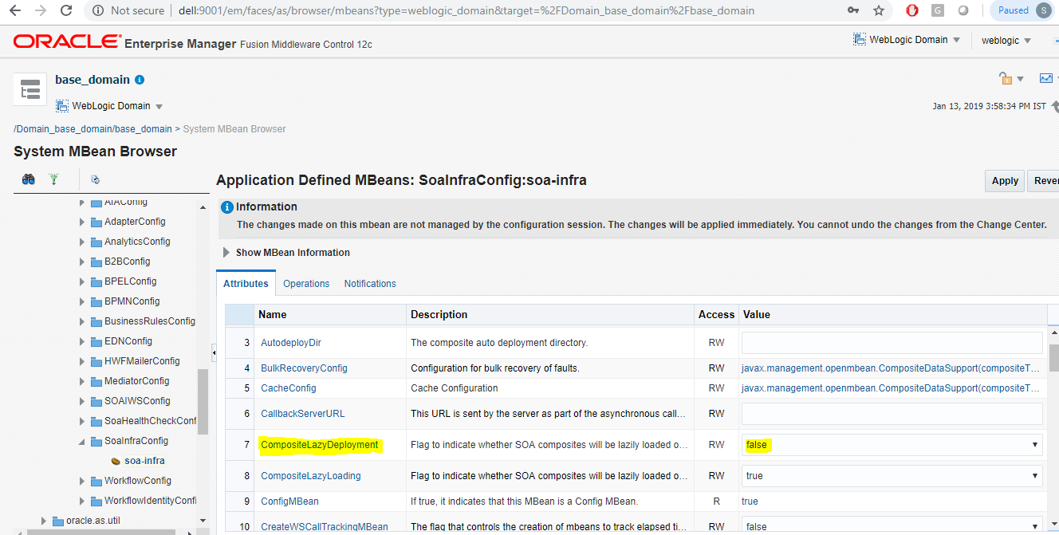This screenshot has height=535, width=1059.
Task: Open the CompositeLazyLoading attribute link
Action: pos(311,475)
